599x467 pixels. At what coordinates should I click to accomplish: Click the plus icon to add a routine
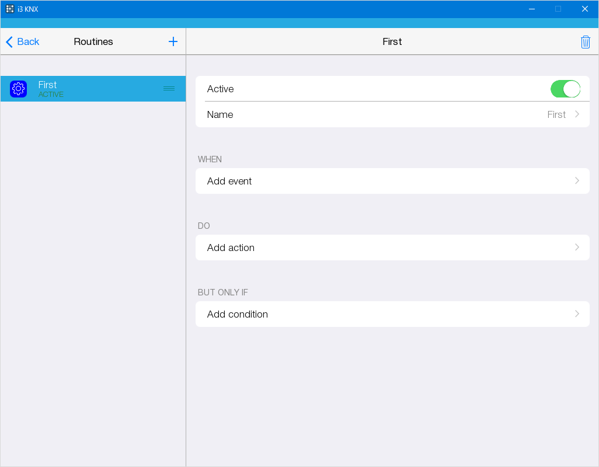pyautogui.click(x=173, y=41)
